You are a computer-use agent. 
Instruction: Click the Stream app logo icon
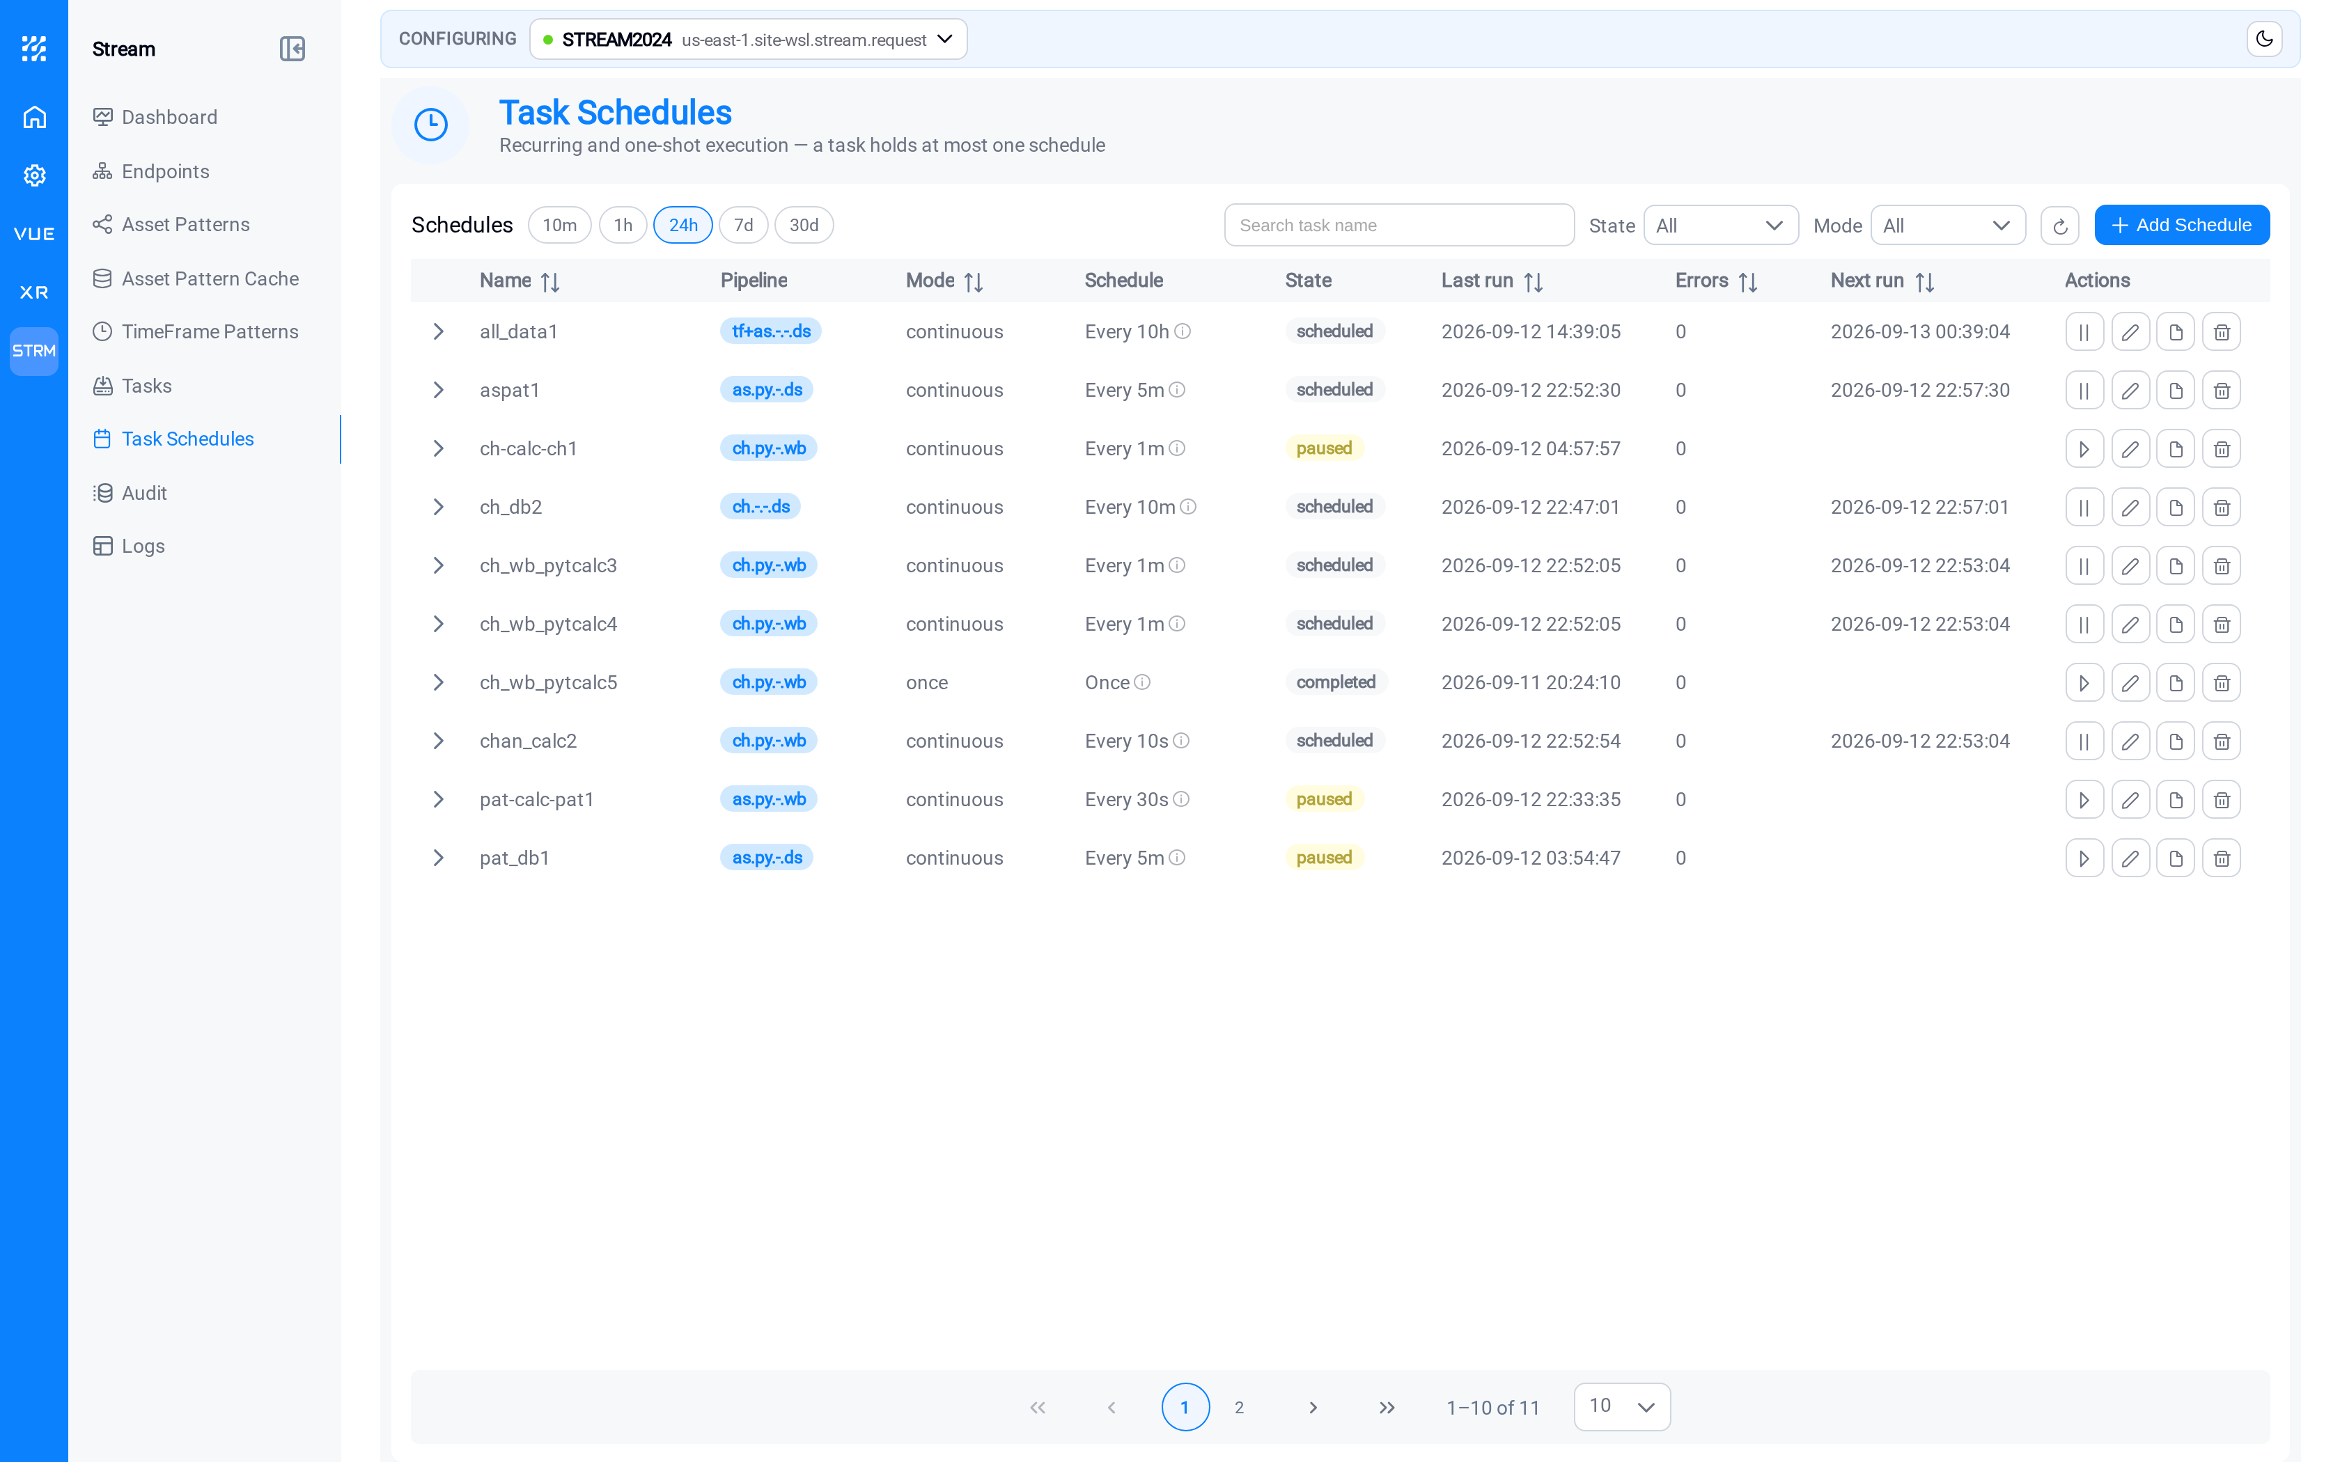click(x=34, y=48)
